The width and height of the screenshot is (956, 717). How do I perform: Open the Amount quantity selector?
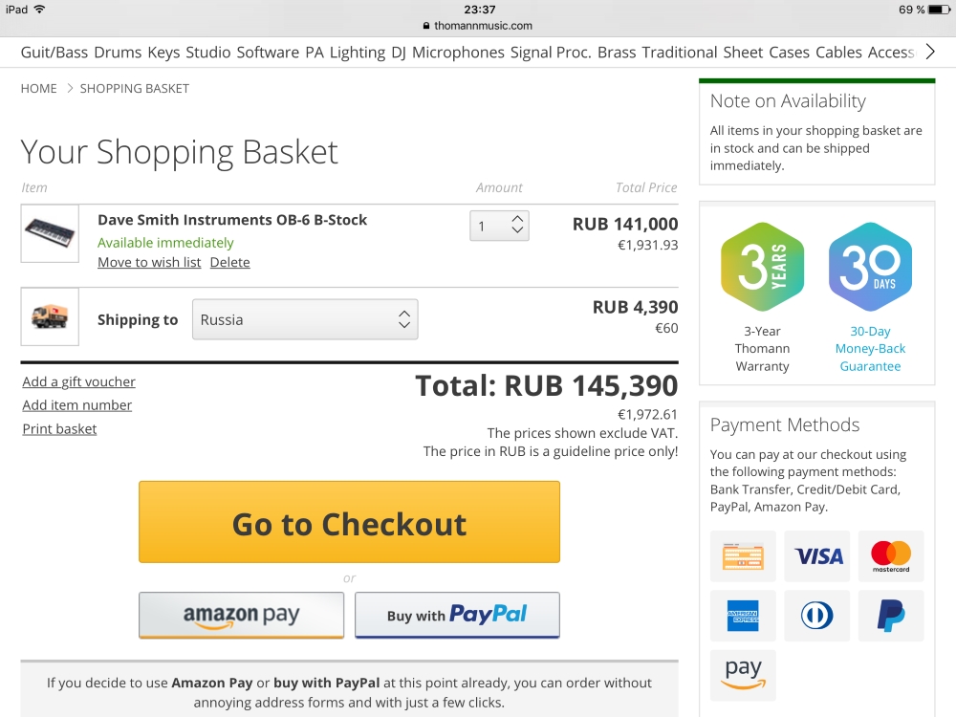pos(499,226)
